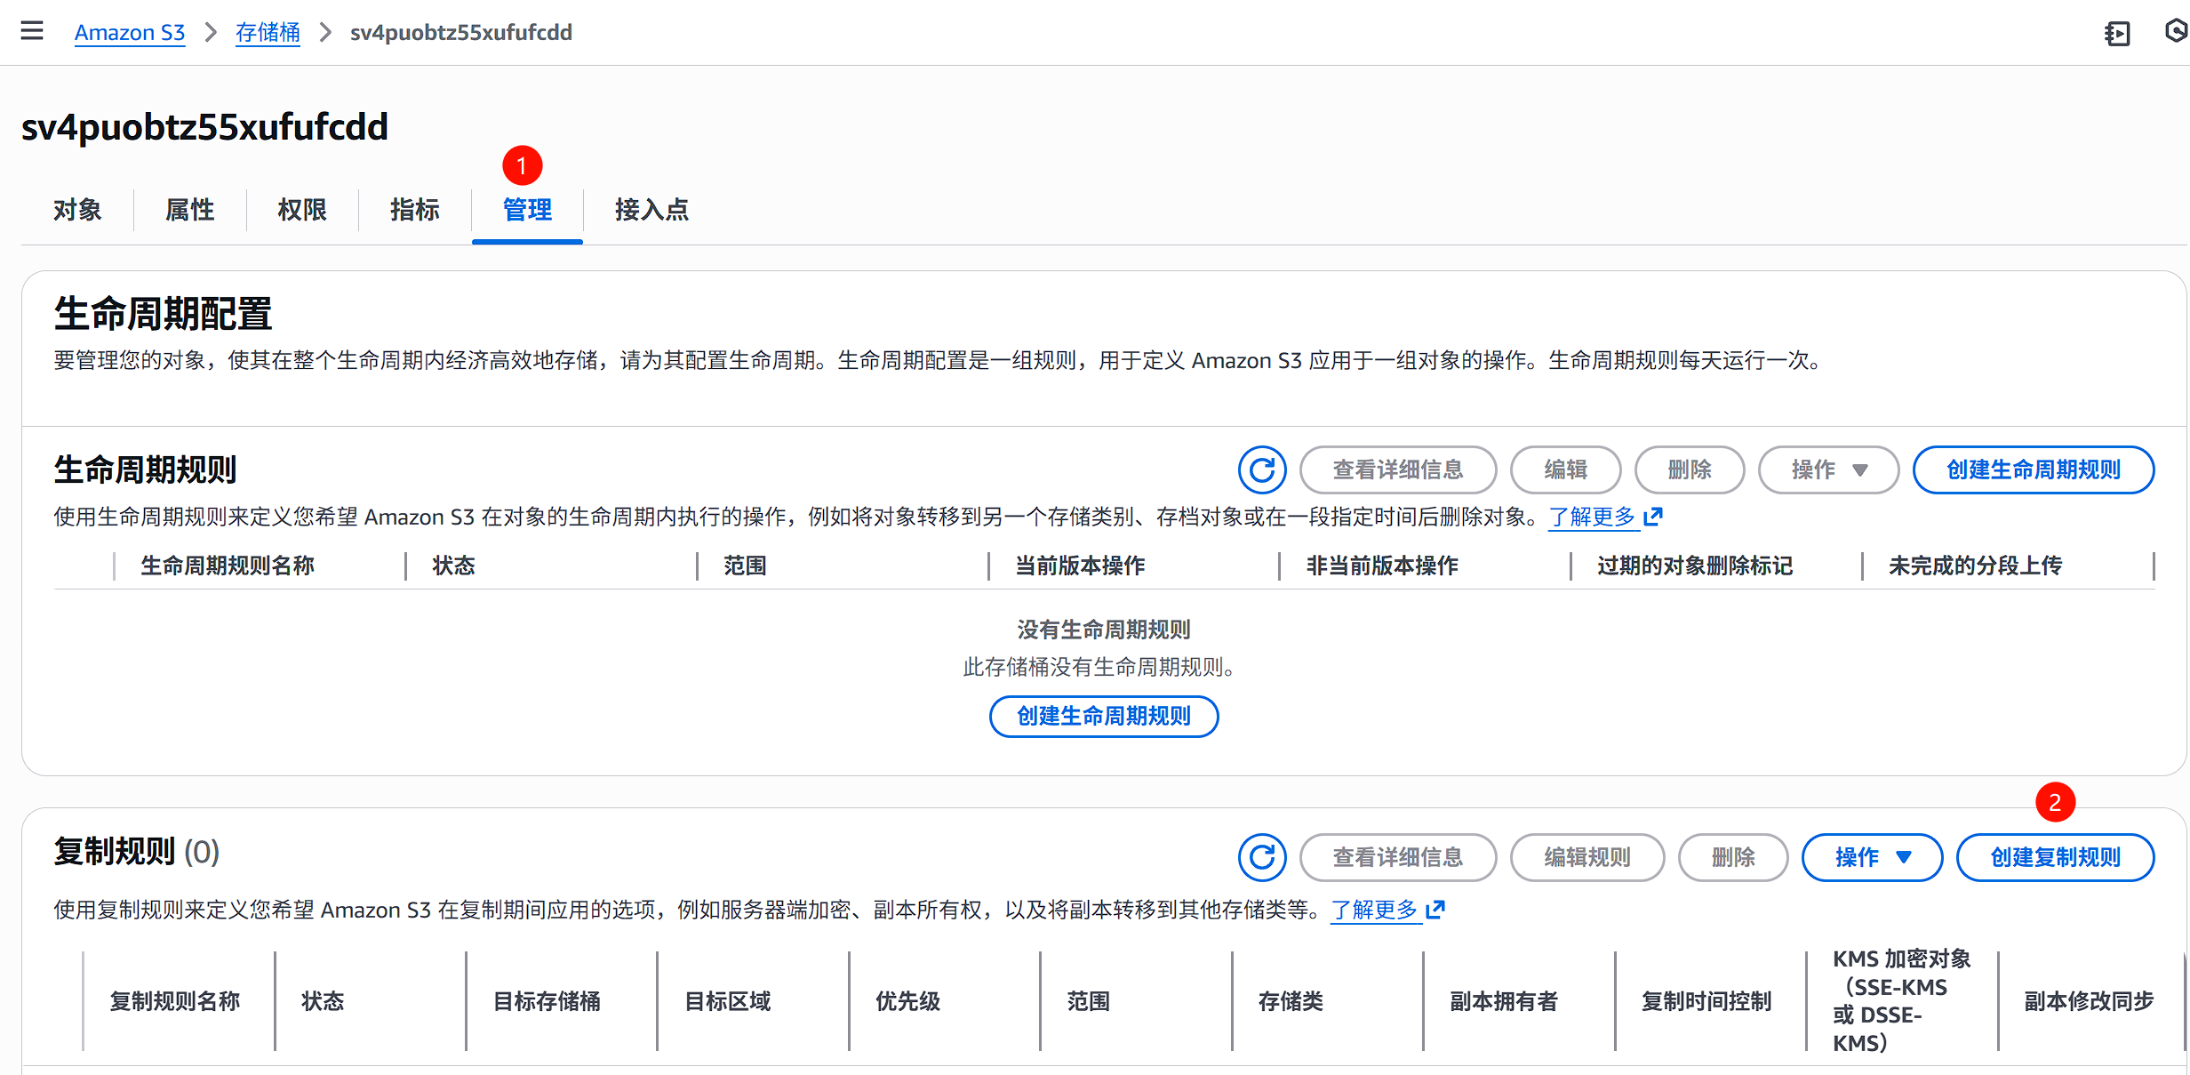The image size is (2190, 1075).
Task: Click the 创建复制规则 button
Action: click(x=2055, y=856)
